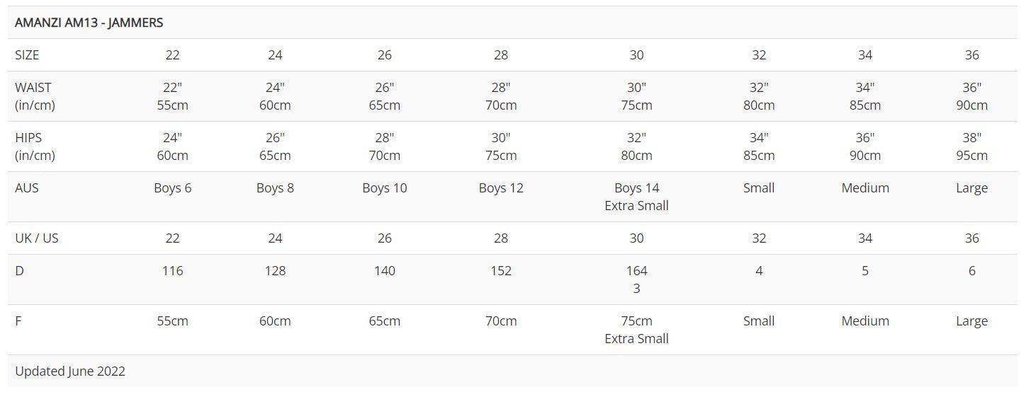
Task: Click the 116 value in the D row
Action: coord(172,271)
